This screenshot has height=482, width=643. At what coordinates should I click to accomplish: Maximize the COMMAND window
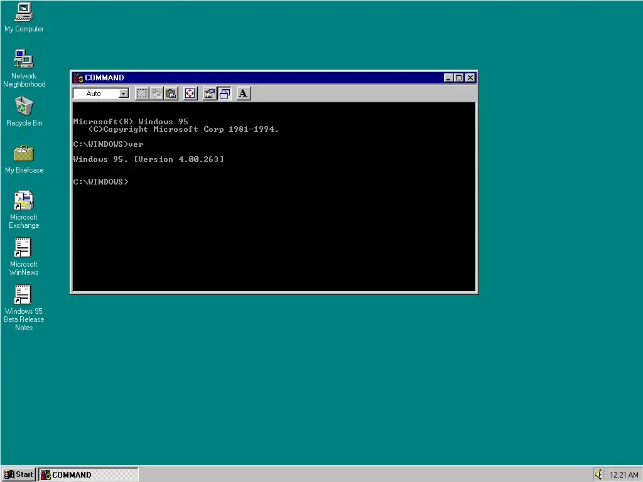459,78
